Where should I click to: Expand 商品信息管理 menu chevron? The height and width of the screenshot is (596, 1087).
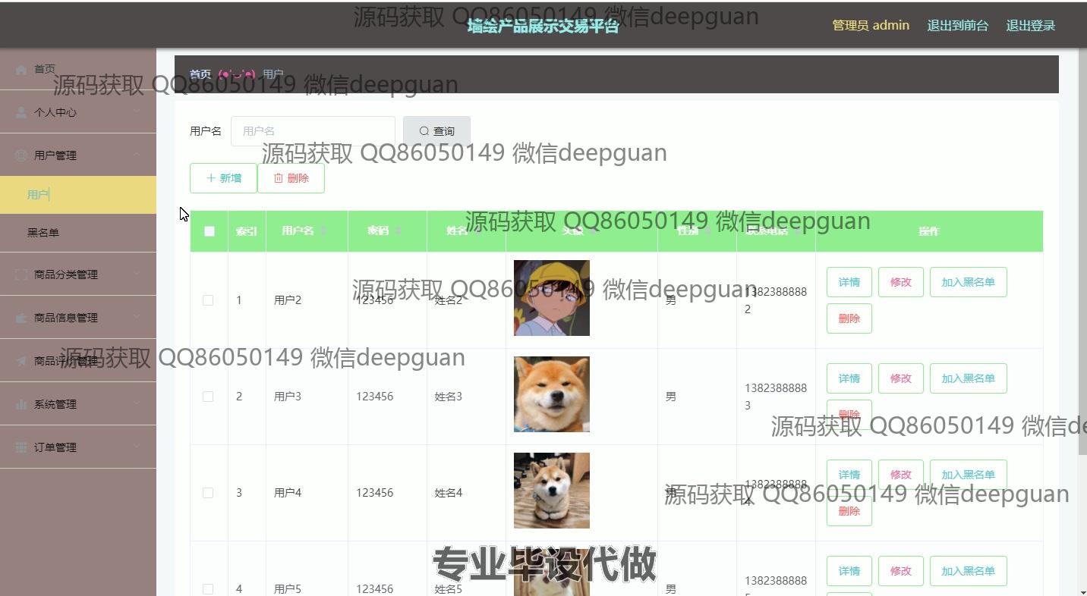137,317
